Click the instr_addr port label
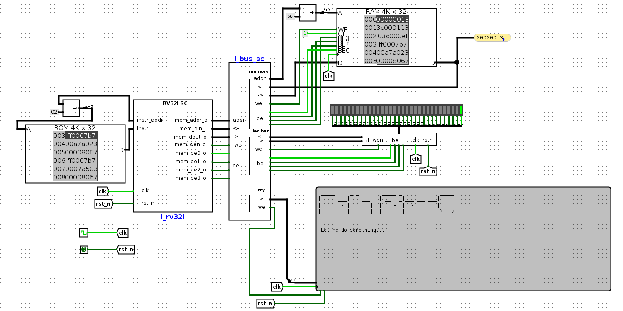The height and width of the screenshot is (311, 623). tap(150, 120)
